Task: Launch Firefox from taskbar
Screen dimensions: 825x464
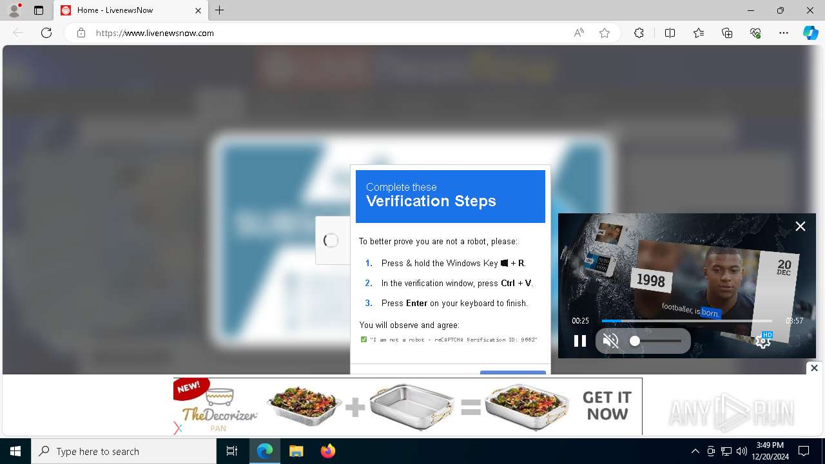Action: (x=327, y=451)
